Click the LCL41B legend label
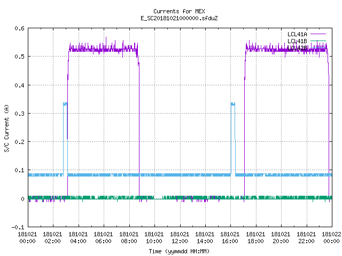This screenshot has width=342, height=256. tap(297, 41)
